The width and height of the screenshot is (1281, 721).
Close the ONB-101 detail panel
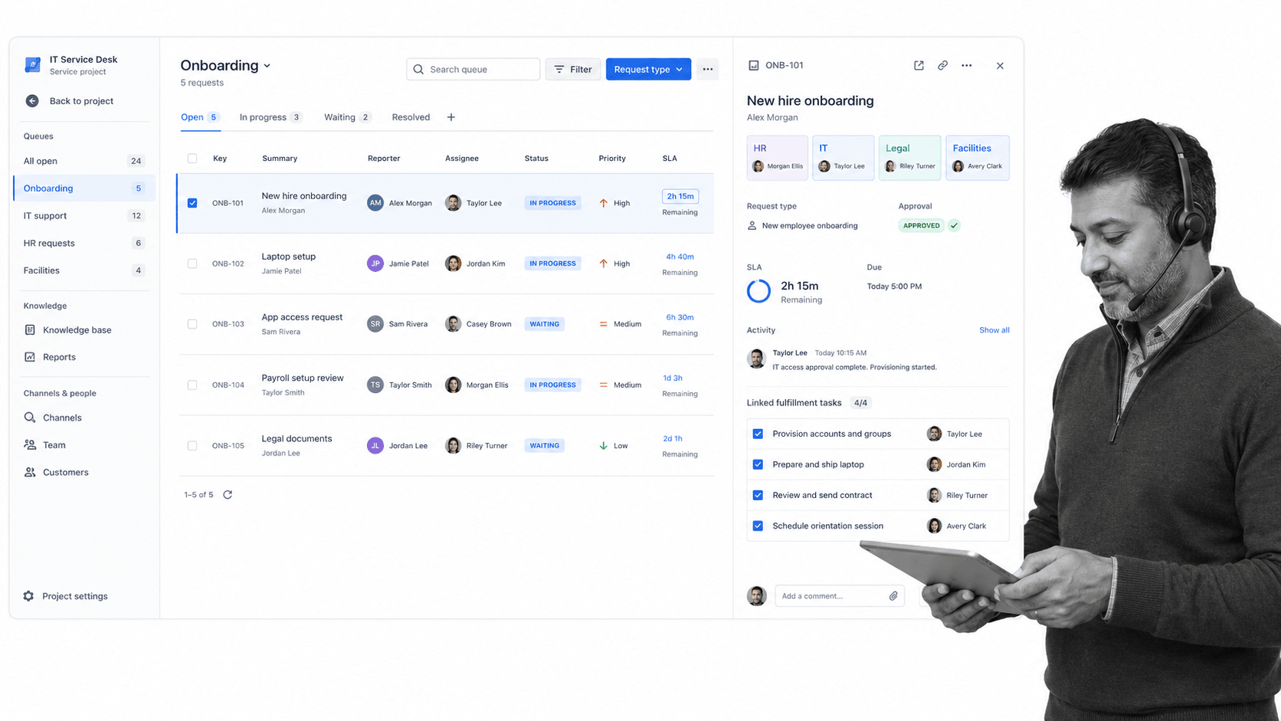pos(1000,66)
